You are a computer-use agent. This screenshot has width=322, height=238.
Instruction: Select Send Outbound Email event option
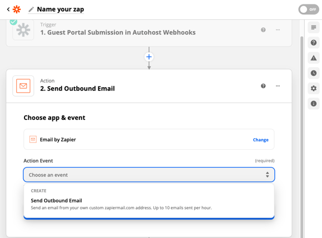pyautogui.click(x=149, y=204)
